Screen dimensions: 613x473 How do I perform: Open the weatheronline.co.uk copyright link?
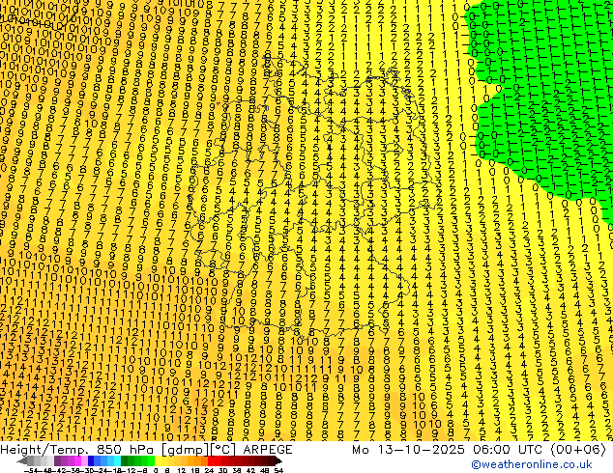pos(532,464)
